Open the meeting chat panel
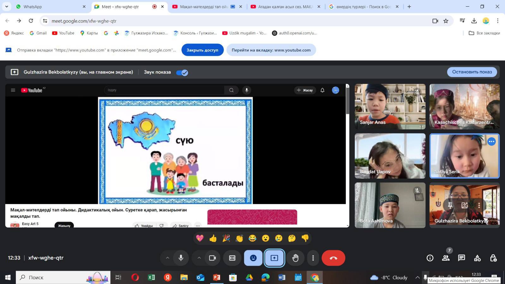 pyautogui.click(x=461, y=258)
